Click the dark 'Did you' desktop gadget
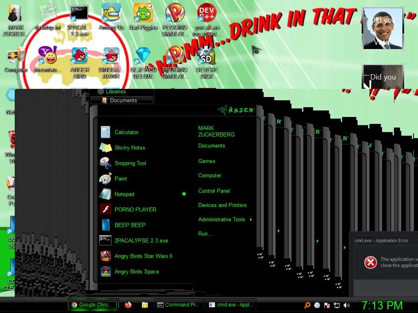Screen dimensions: 418x313 (x=383, y=77)
